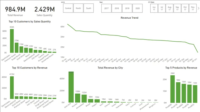
Task: Select the 150M Mumbai city bar
Action: click(x=77, y=98)
